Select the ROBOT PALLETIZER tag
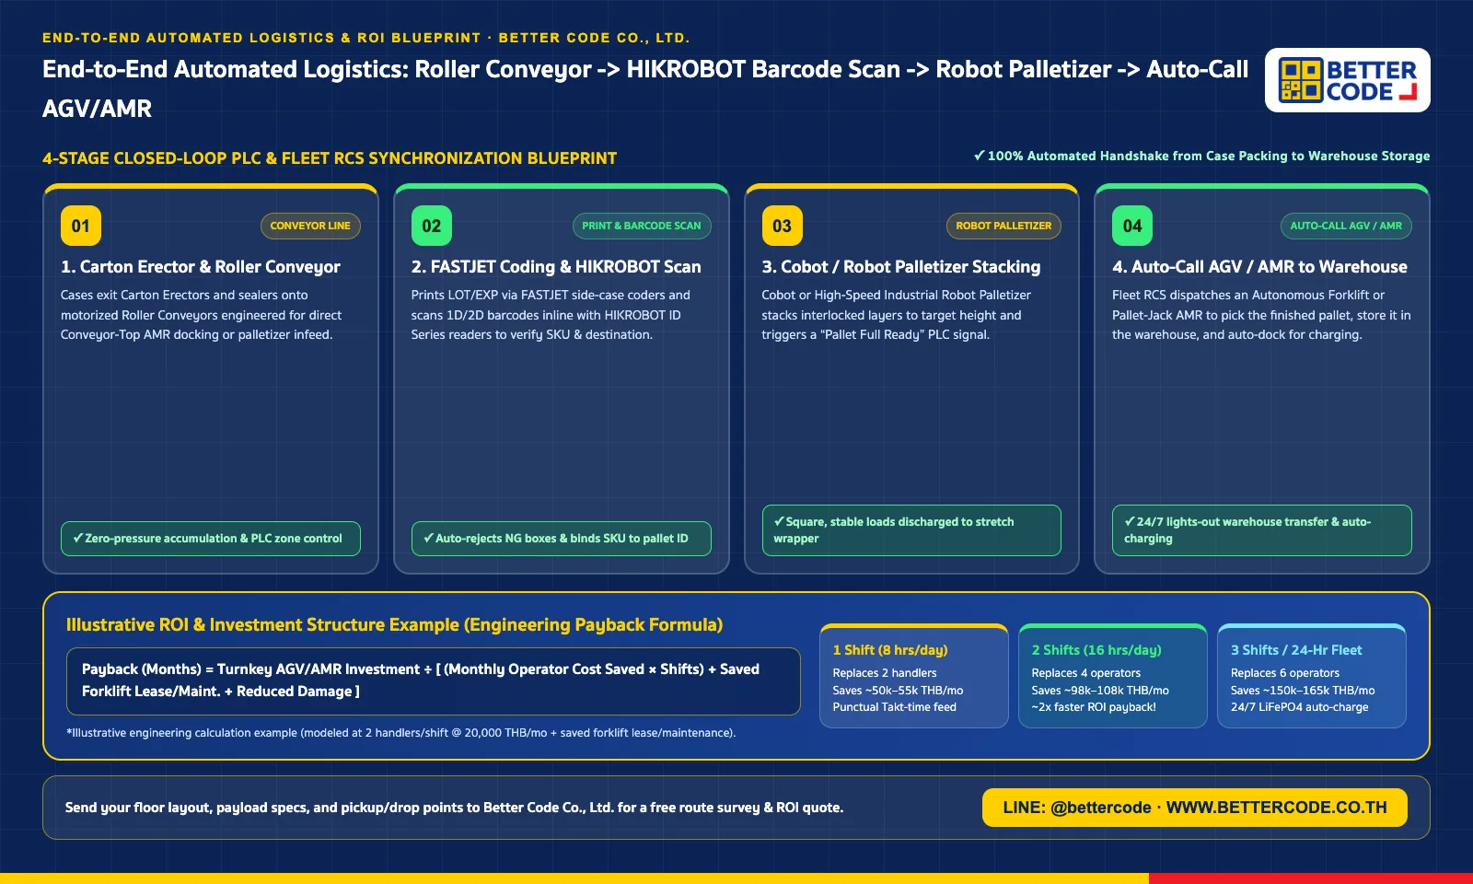Image resolution: width=1473 pixels, height=884 pixels. [1003, 226]
